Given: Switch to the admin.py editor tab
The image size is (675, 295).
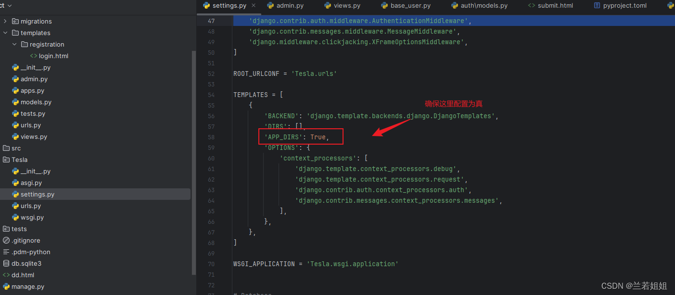Looking at the screenshot, I should (x=289, y=6).
